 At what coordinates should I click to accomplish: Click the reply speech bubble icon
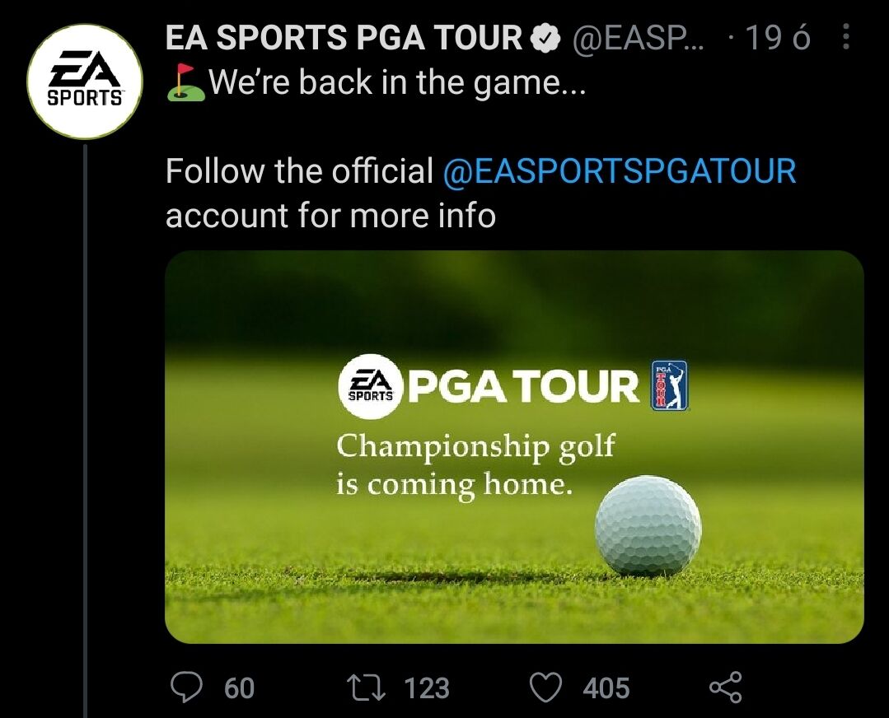point(186,688)
